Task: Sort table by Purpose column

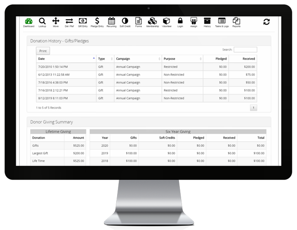Action: click(182, 59)
